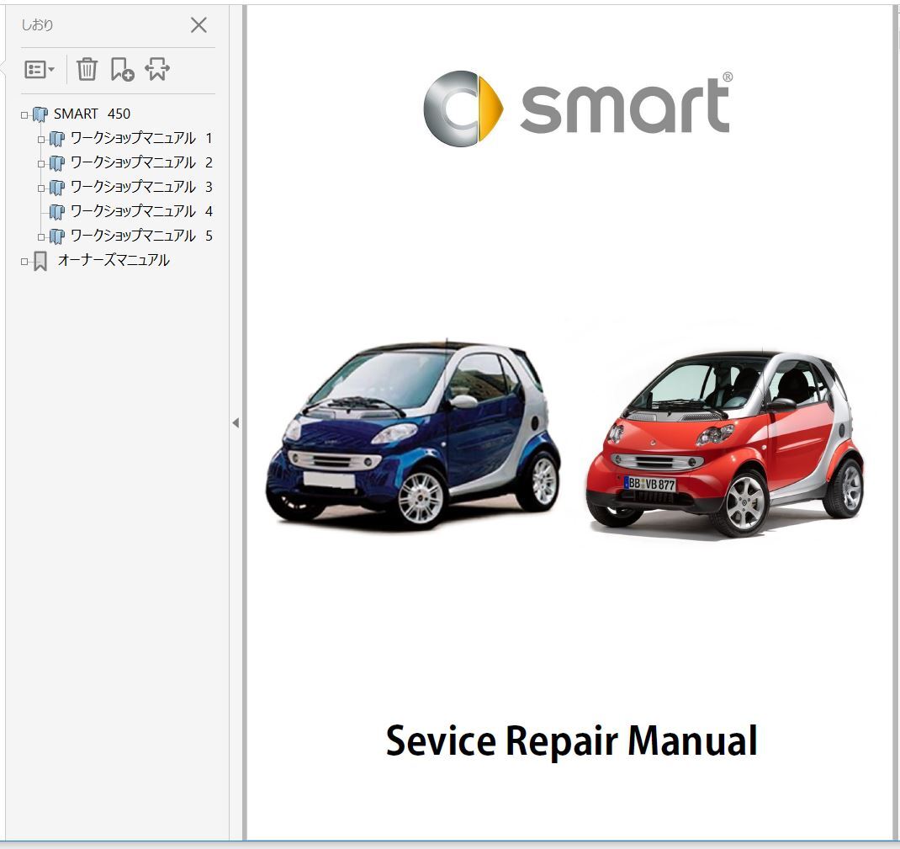This screenshot has height=849, width=900.
Task: Delete selected bookmark with trash icon
Action: coord(87,70)
